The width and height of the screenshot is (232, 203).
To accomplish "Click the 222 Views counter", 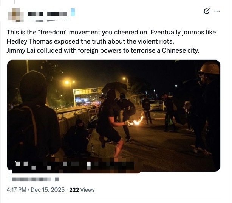I will pyautogui.click(x=82, y=190).
